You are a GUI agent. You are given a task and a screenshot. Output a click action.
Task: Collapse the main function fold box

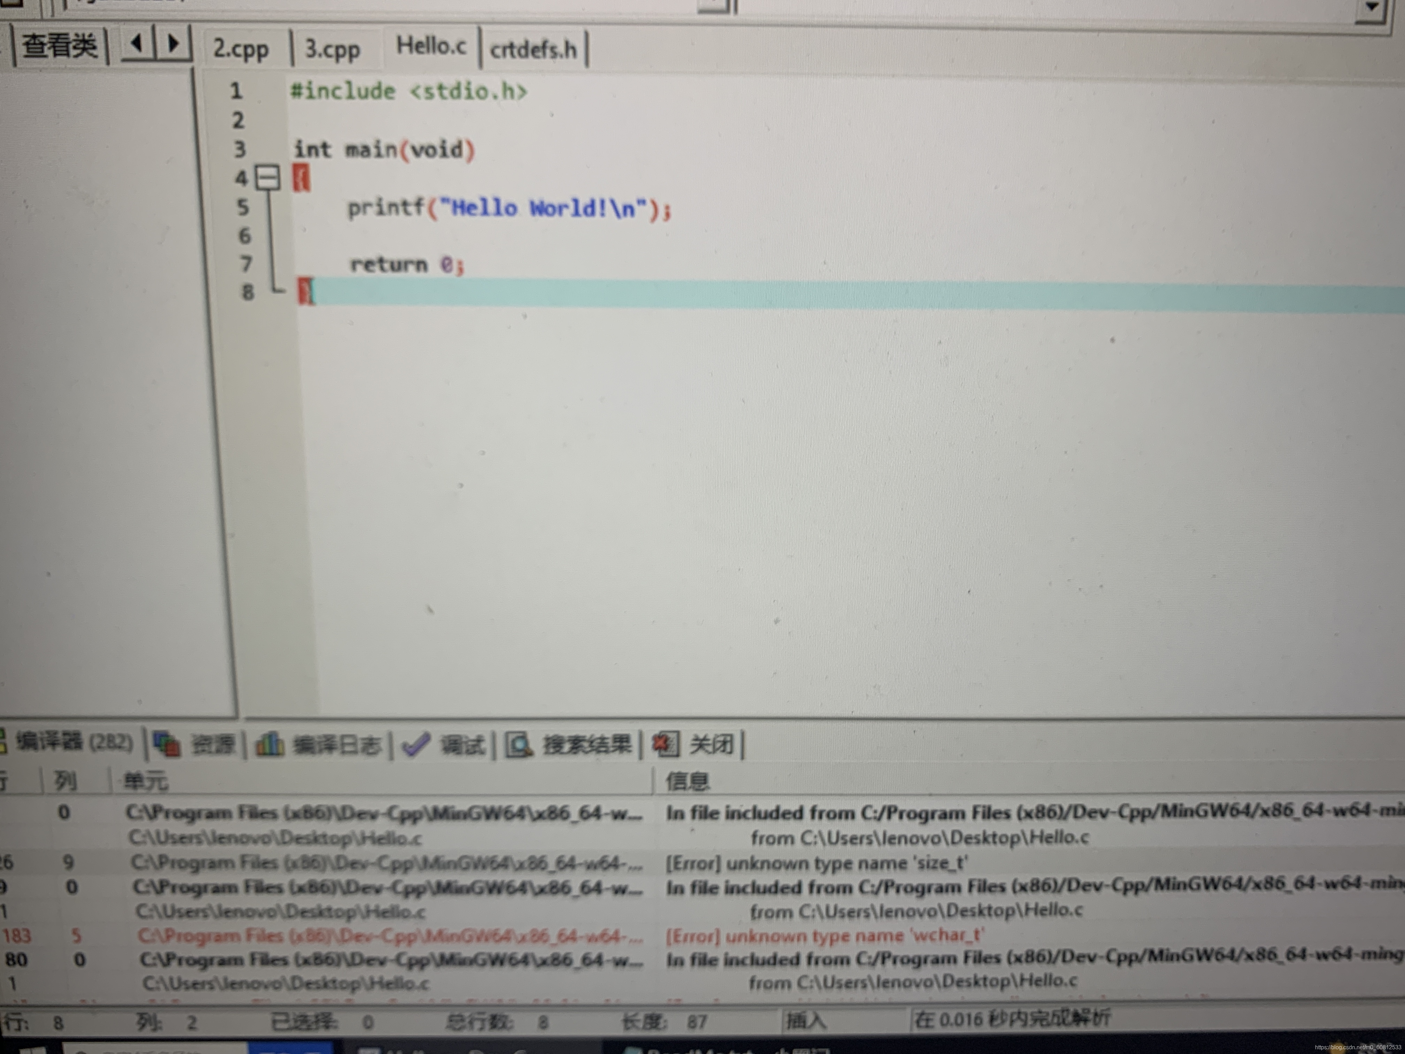(x=267, y=178)
